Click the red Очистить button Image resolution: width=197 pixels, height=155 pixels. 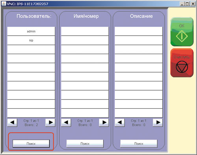point(182,63)
